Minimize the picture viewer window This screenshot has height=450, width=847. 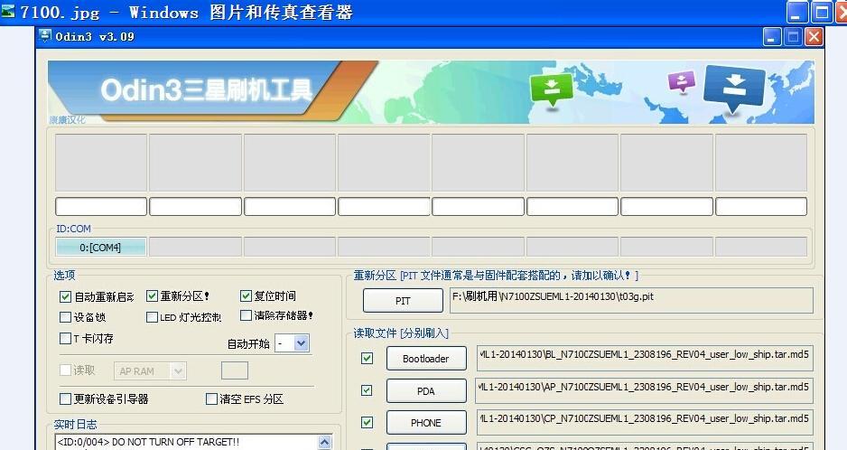pyautogui.click(x=796, y=12)
